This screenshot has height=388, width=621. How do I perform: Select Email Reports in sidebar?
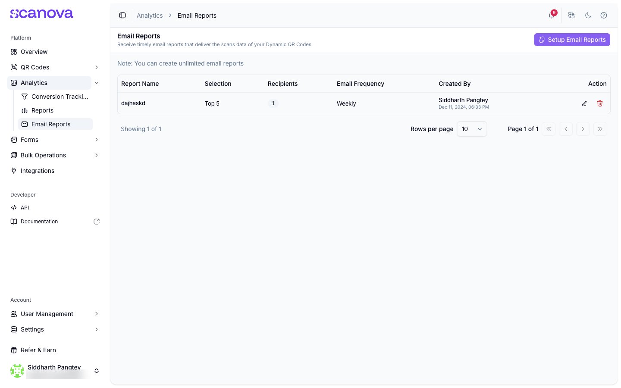pos(55,124)
